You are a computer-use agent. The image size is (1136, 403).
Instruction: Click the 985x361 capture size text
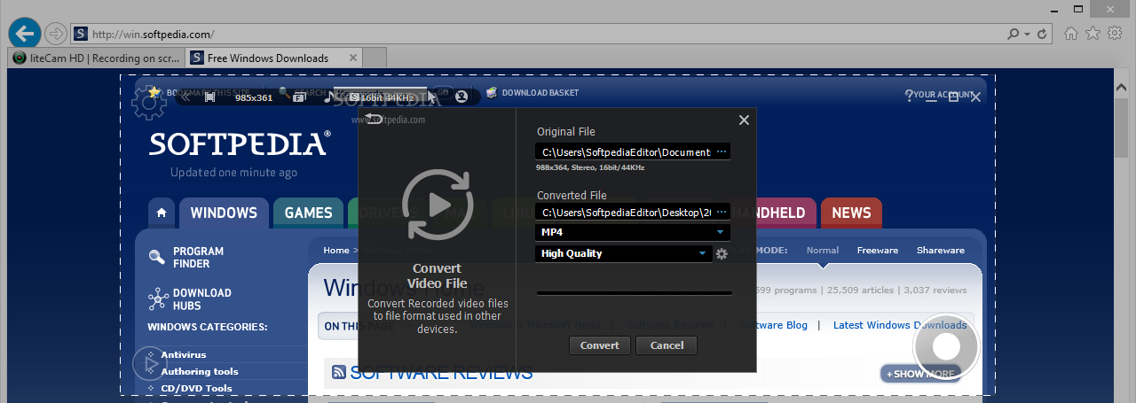(x=254, y=97)
